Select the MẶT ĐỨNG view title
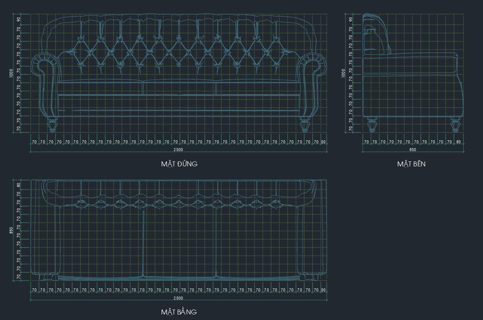 point(179,164)
